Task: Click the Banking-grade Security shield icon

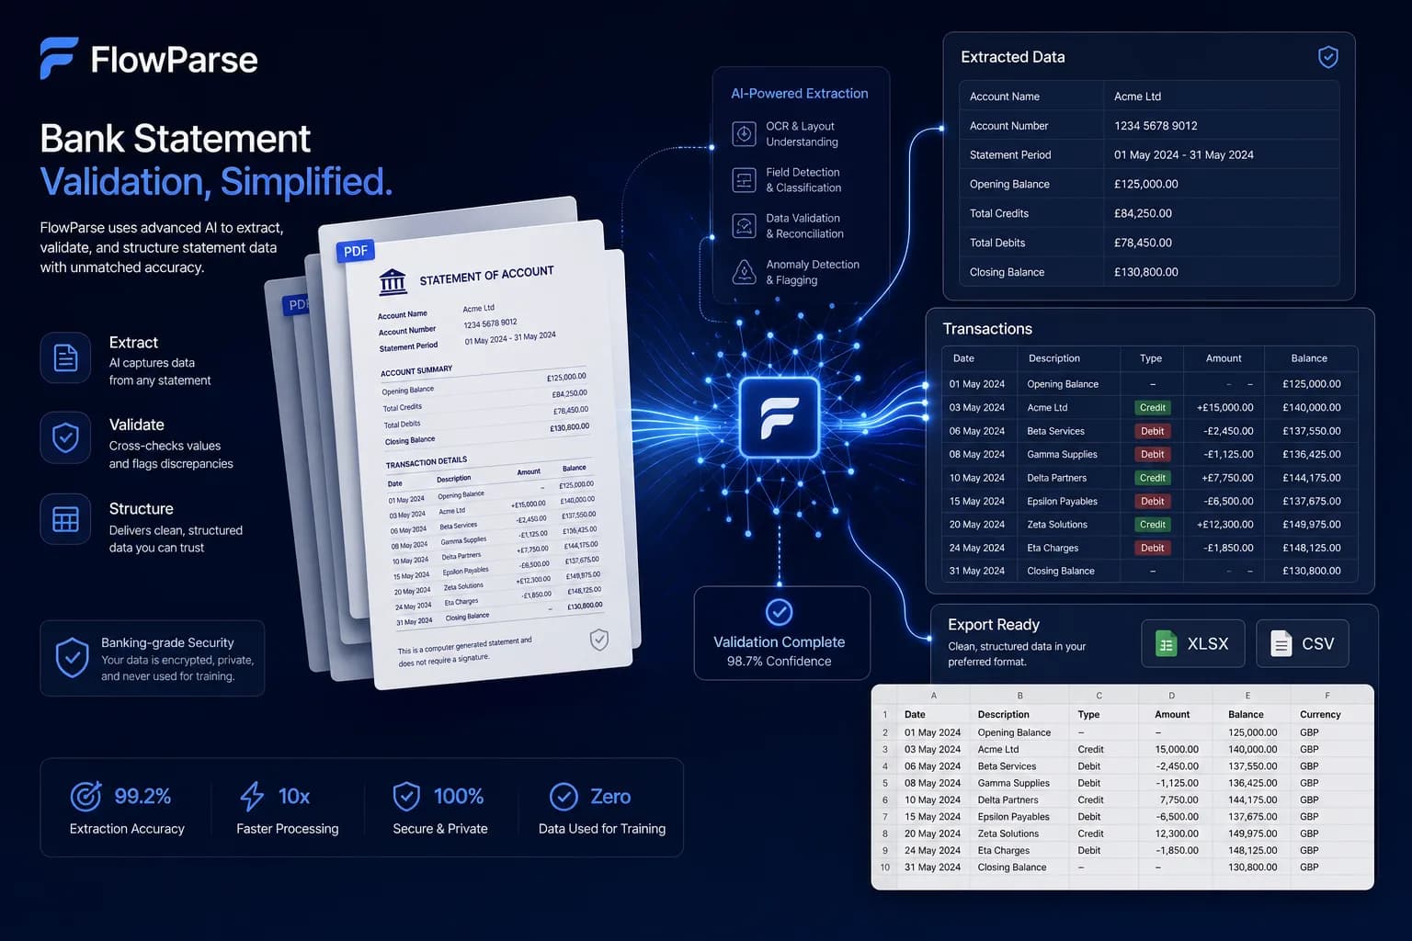Action: point(72,658)
